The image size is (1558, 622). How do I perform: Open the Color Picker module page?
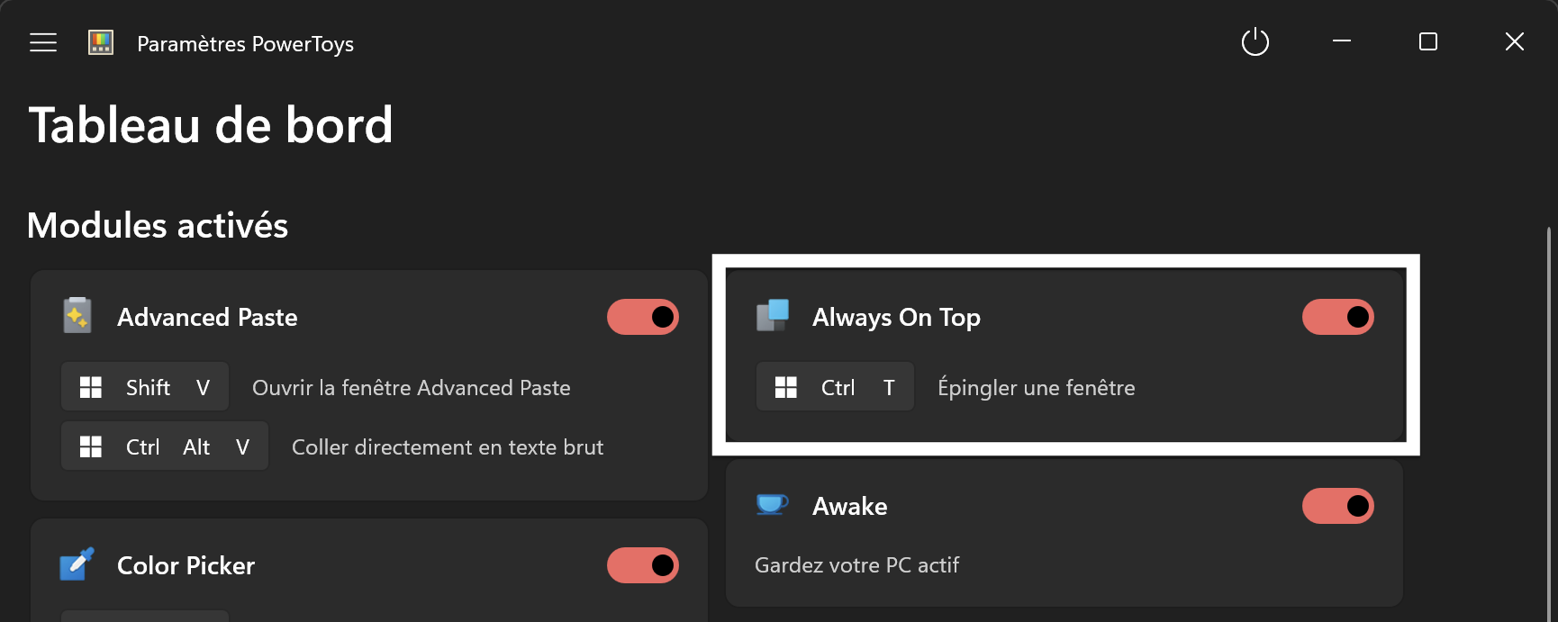click(x=186, y=565)
